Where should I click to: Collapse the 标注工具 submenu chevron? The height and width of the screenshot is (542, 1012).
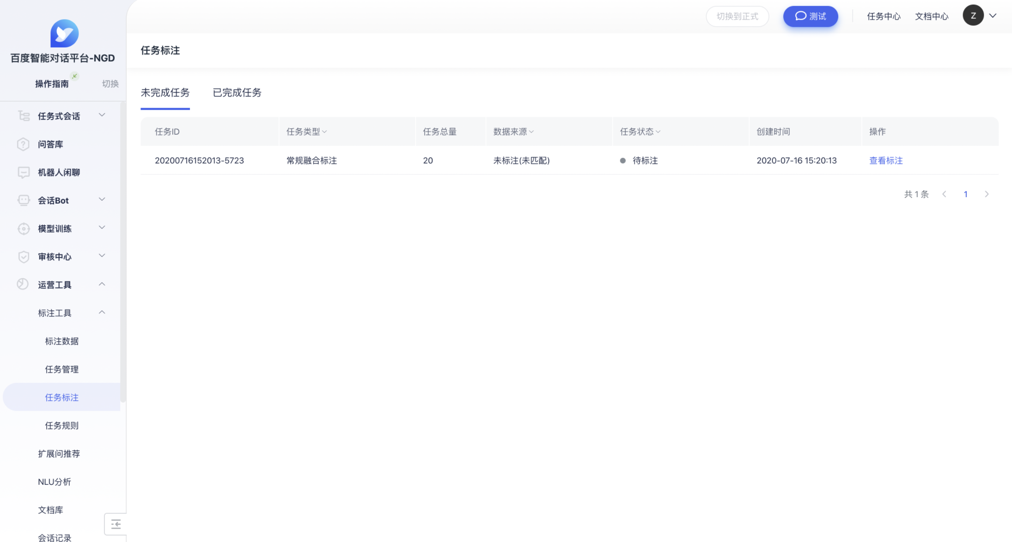tap(102, 313)
